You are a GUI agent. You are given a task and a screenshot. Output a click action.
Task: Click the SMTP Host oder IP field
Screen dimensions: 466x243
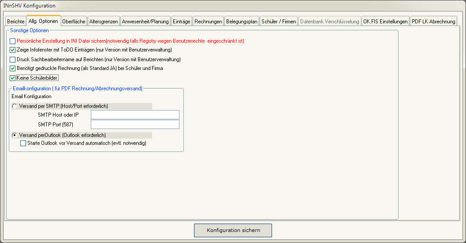coord(135,115)
